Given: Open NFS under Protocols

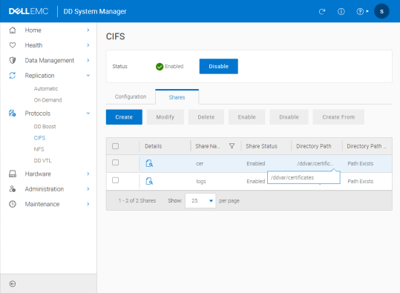Looking at the screenshot, I should [x=39, y=149].
